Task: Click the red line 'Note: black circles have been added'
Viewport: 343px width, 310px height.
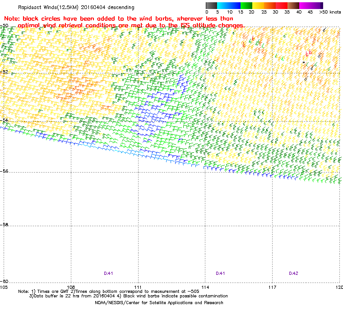Action: [x=119, y=18]
